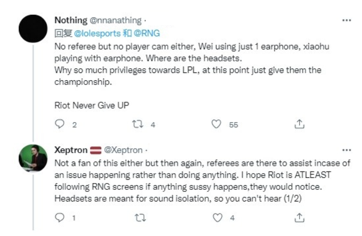Visit the Xeptron display name profile

point(72,150)
